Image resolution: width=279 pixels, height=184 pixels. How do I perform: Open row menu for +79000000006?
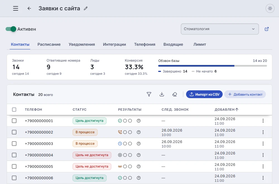[263, 178]
